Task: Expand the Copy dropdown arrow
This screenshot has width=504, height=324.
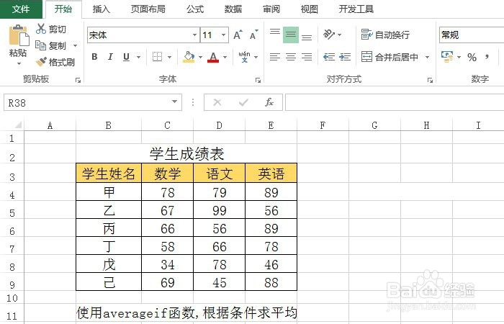Action: (x=75, y=45)
